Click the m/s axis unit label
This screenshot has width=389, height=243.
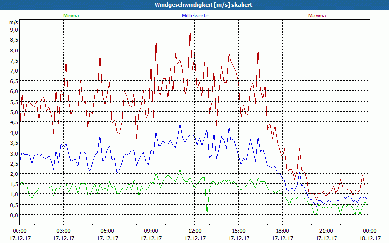(x=14, y=22)
